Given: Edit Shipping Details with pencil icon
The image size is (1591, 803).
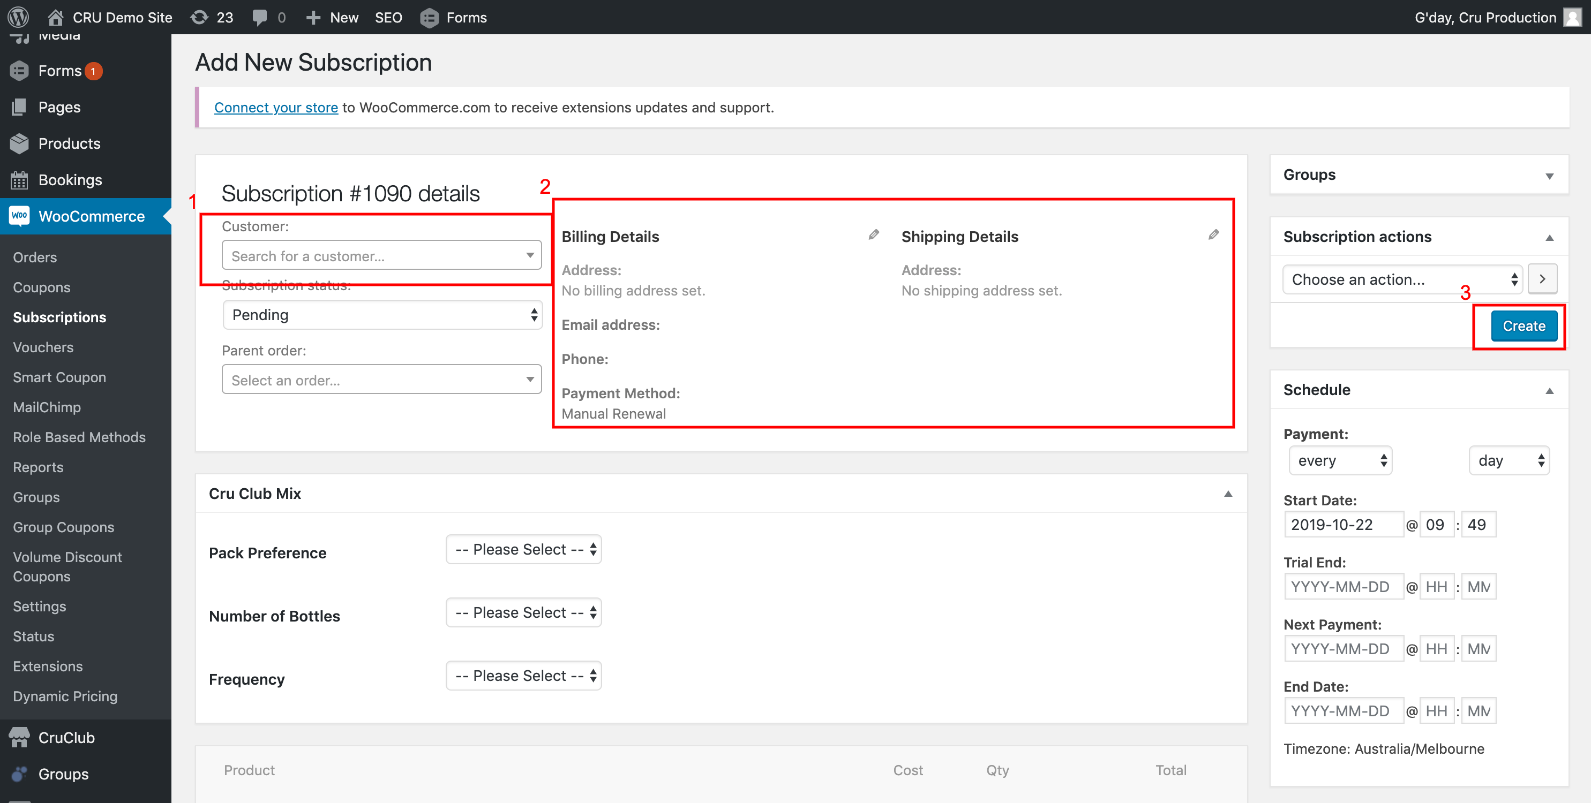Looking at the screenshot, I should 1214,234.
